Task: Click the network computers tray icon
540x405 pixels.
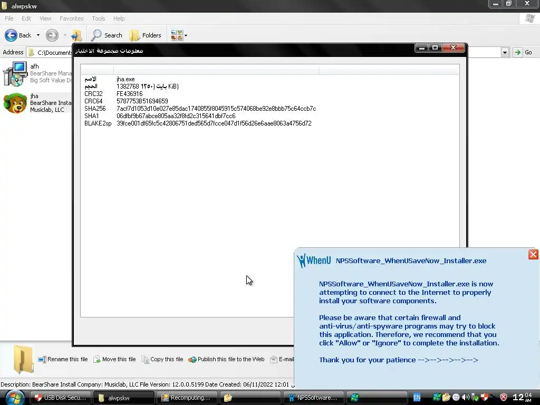Action: pyautogui.click(x=475, y=398)
